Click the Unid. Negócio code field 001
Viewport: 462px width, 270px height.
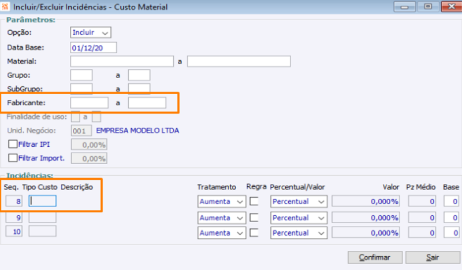pos(81,131)
